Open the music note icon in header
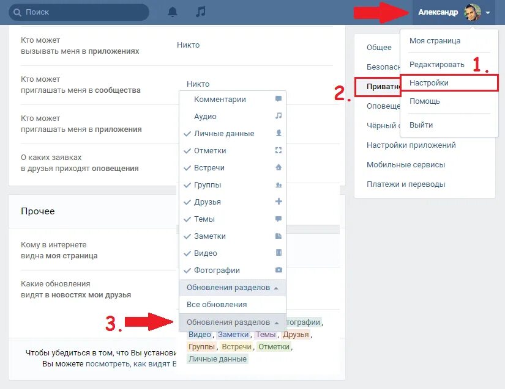This screenshot has height=389, width=505. (200, 12)
